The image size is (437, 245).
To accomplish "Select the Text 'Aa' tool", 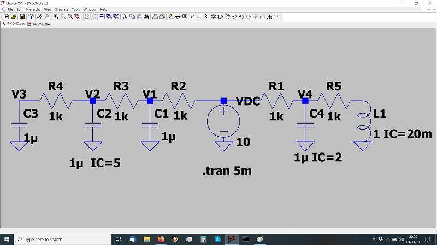I will click(269, 17).
